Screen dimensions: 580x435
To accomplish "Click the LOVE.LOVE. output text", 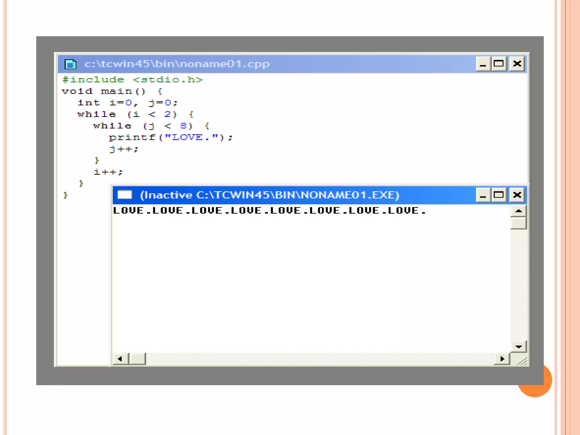I will point(269,211).
